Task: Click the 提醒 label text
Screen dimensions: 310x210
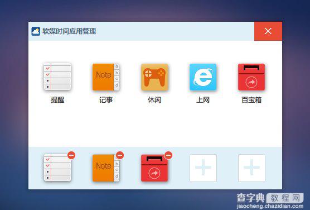Action: pos(57,100)
